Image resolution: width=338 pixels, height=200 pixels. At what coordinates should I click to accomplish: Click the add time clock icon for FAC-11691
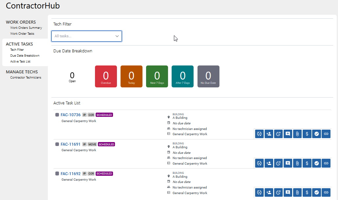tap(278, 163)
